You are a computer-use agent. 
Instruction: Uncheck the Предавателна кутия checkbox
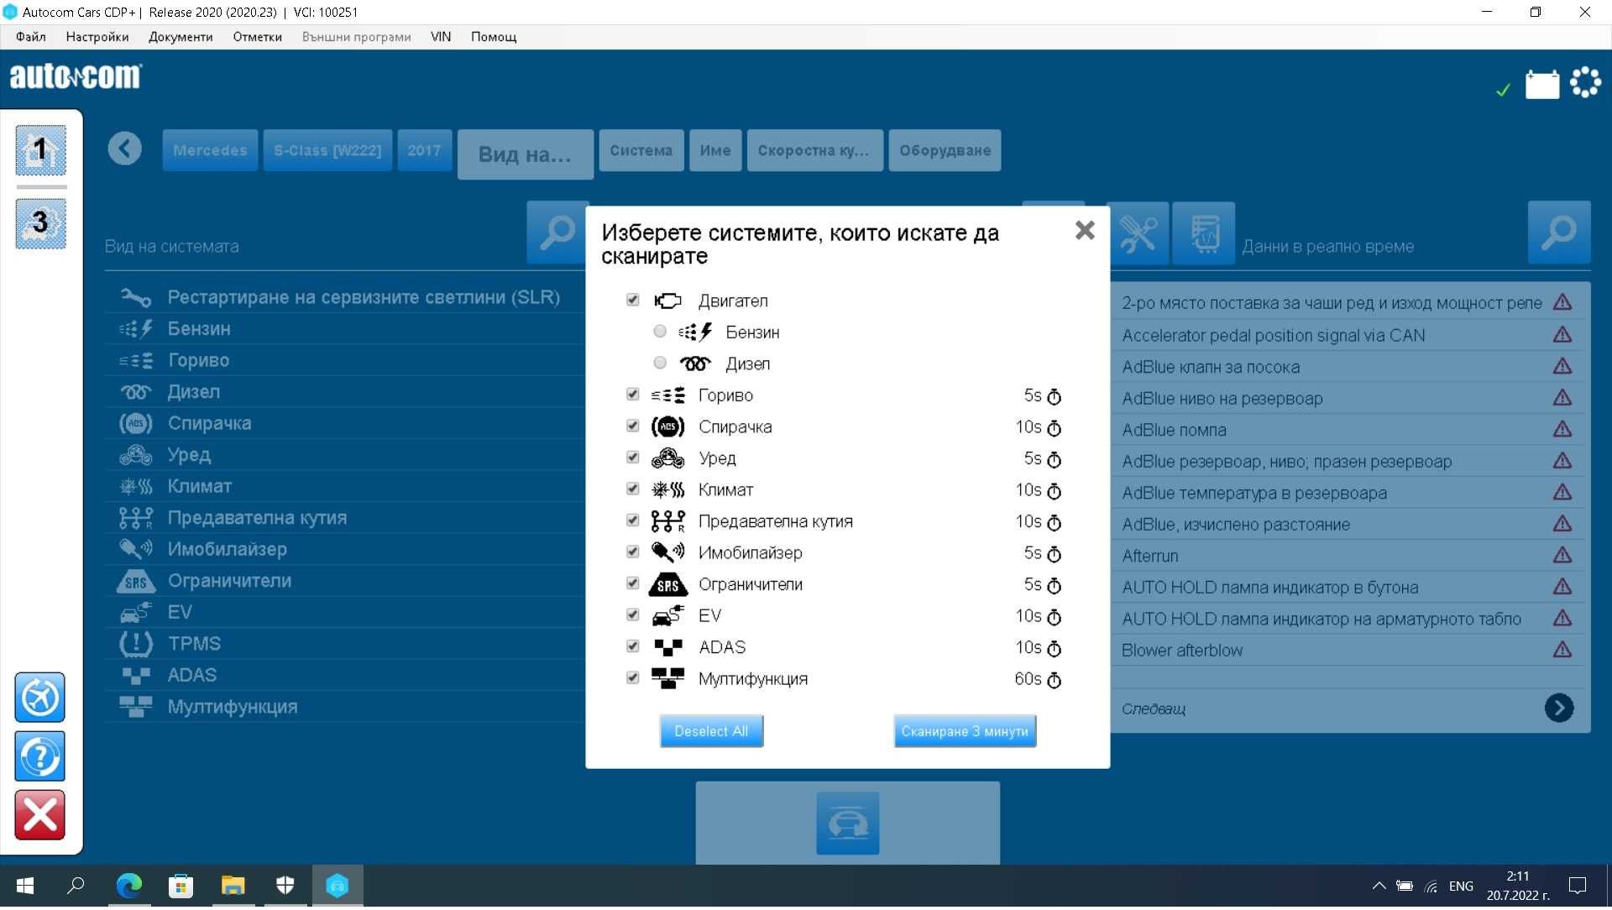point(633,521)
